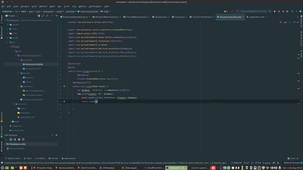This screenshot has height=170, width=303.
Task: Open the Dependencies tool window
Action: point(68,159)
